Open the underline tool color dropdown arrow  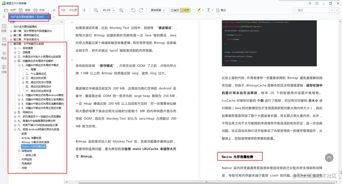pos(212,10)
